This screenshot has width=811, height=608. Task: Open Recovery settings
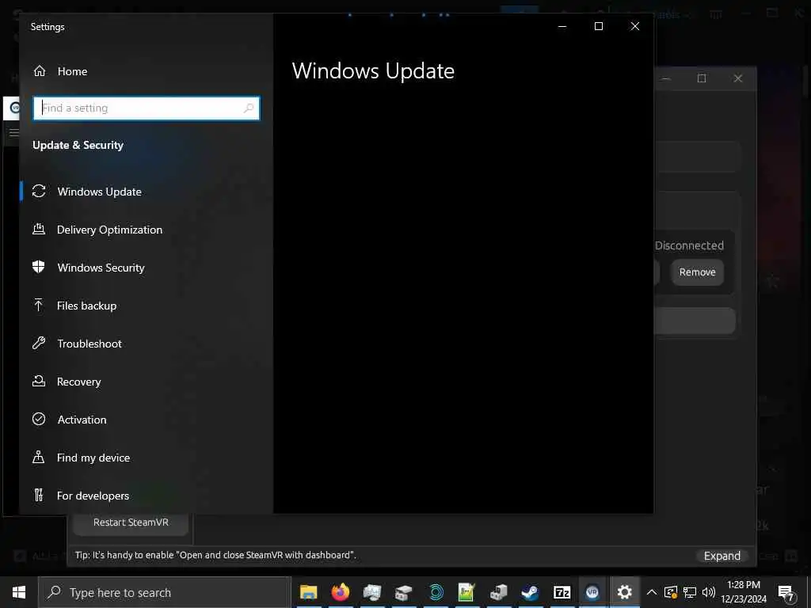coord(78,382)
